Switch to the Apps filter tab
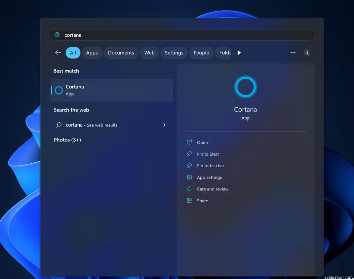The width and height of the screenshot is (354, 279). (x=92, y=53)
